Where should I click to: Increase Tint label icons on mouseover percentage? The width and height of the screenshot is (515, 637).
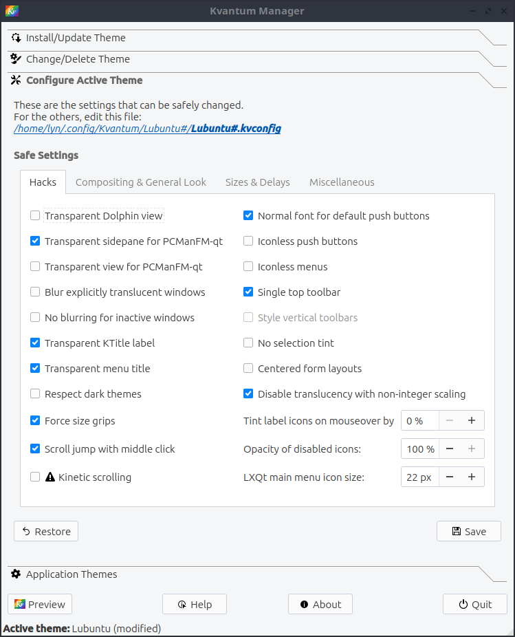(x=472, y=420)
